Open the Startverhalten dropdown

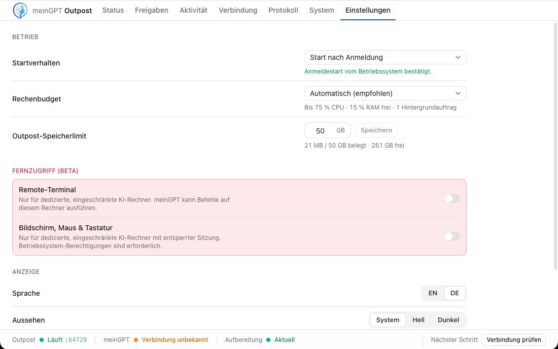click(x=385, y=57)
